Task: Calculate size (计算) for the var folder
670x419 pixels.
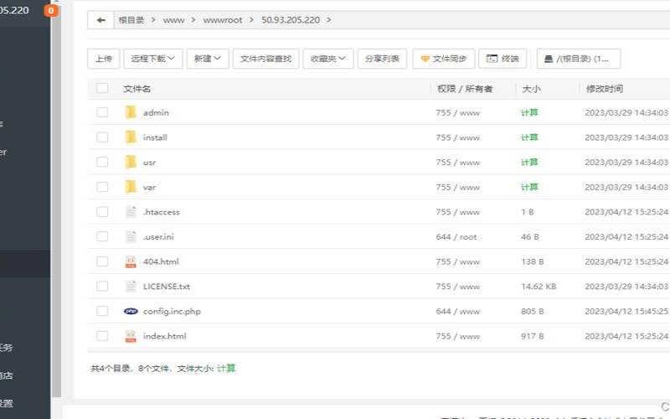Action: point(529,187)
